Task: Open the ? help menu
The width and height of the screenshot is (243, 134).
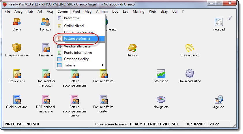Action: (x=183, y=12)
